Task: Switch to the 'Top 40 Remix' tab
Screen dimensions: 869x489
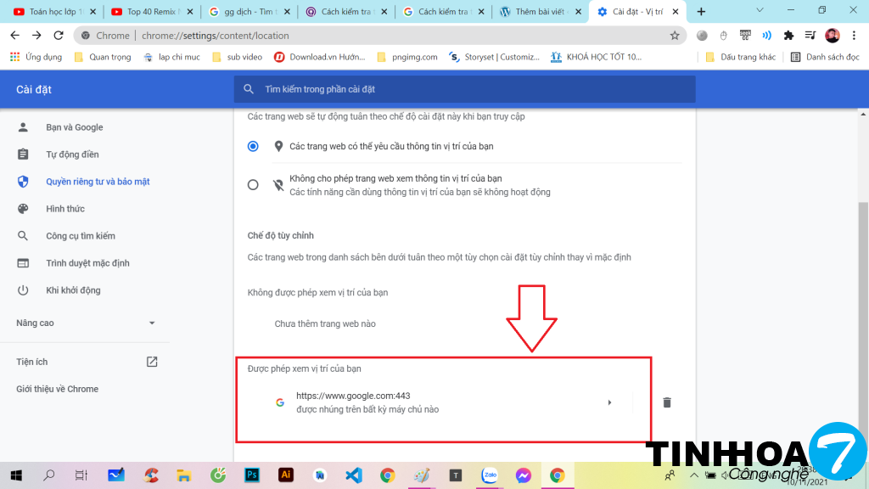Action: (149, 12)
